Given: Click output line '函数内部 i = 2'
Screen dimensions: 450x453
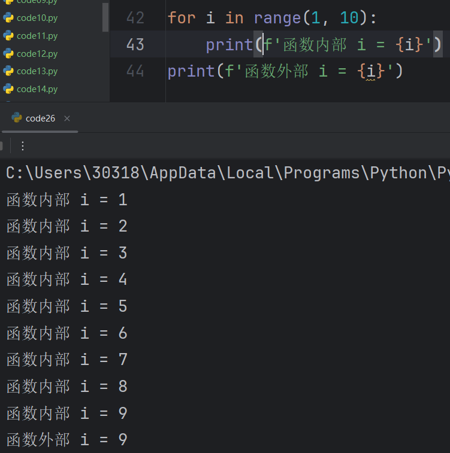Looking at the screenshot, I should 67,226.
